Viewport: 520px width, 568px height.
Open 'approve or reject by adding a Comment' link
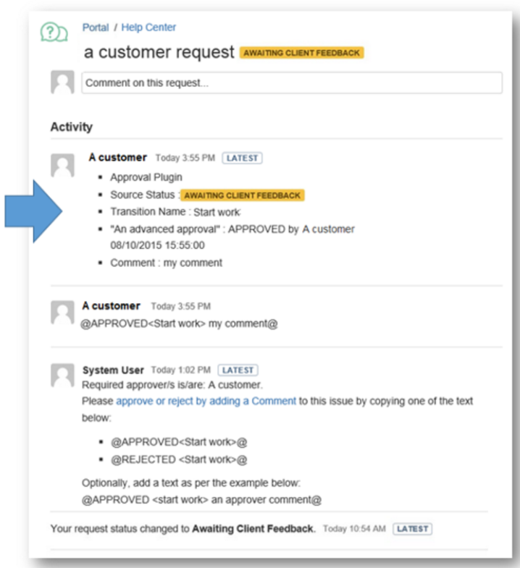tap(206, 401)
